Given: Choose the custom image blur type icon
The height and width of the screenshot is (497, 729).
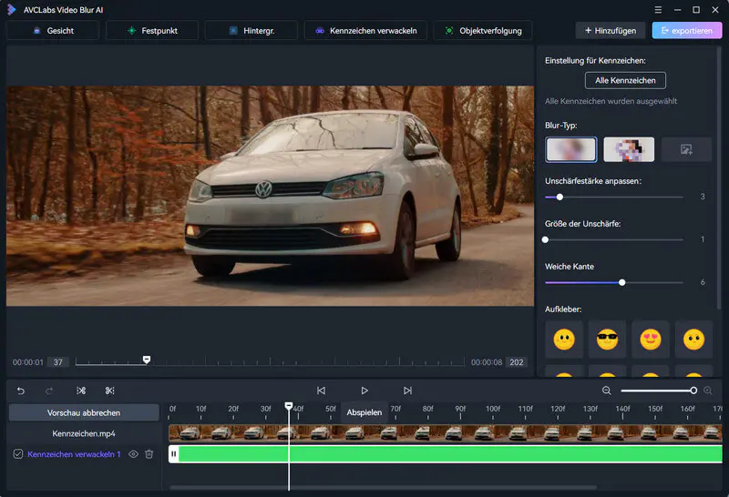Looking at the screenshot, I should click(686, 149).
